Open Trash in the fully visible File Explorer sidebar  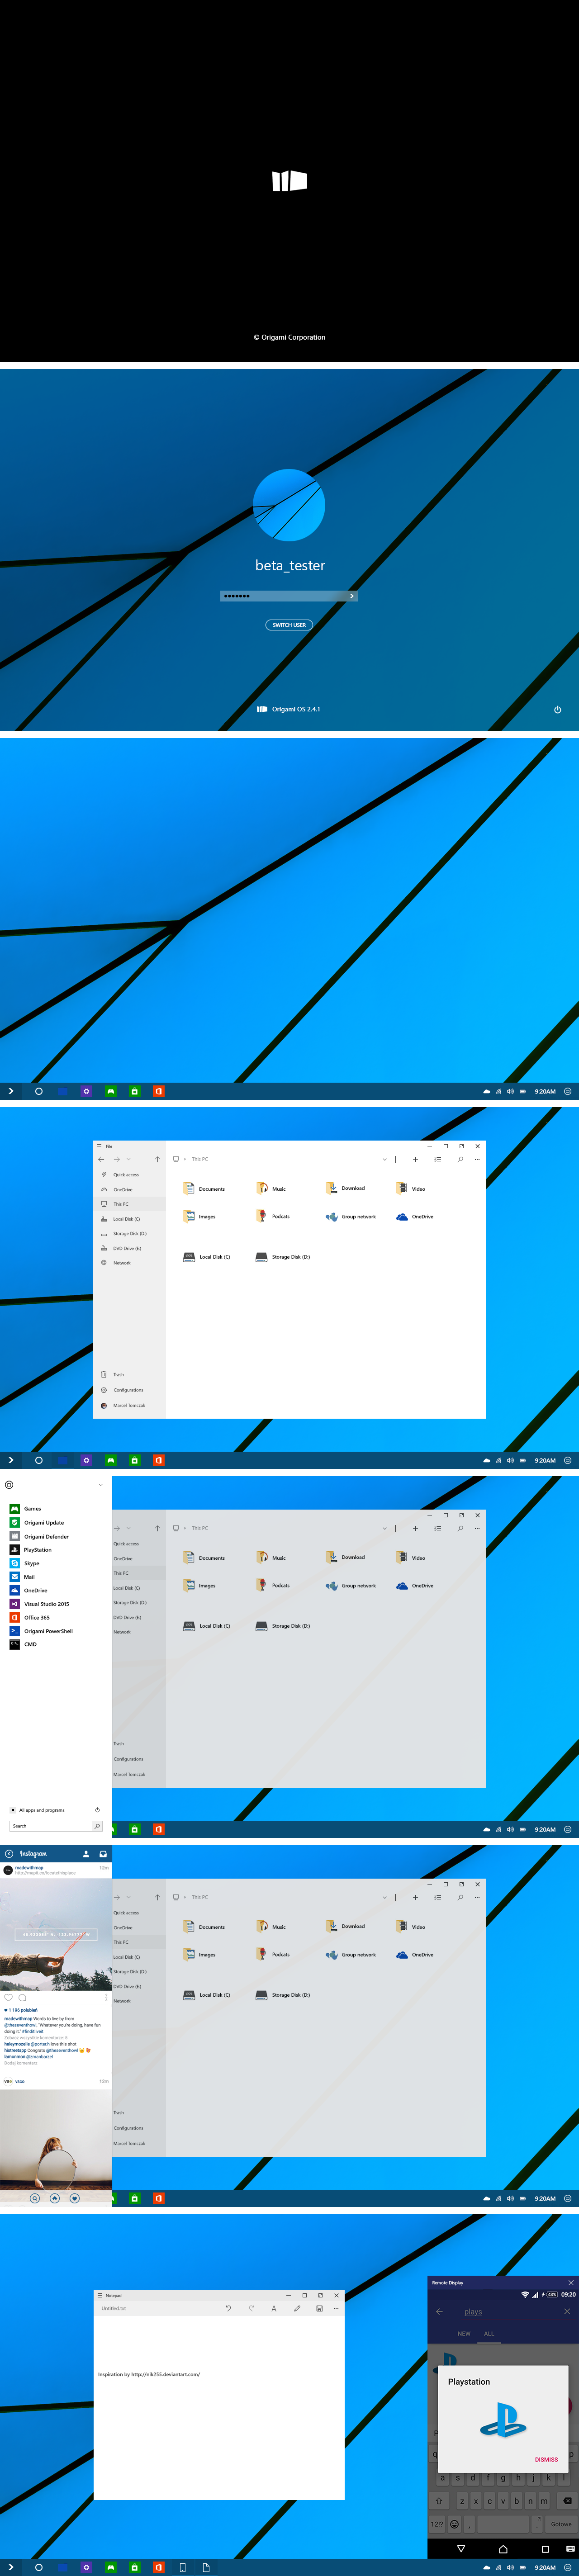[112, 1374]
